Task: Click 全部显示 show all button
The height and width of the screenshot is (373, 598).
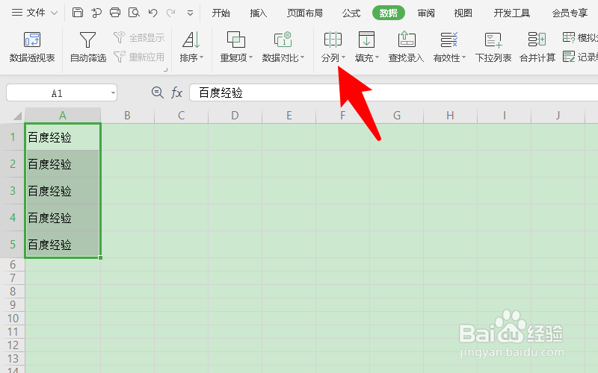Action: point(140,37)
